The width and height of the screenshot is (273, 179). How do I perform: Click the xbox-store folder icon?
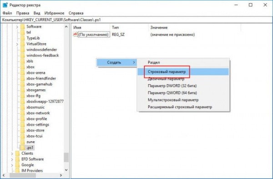click(22, 130)
